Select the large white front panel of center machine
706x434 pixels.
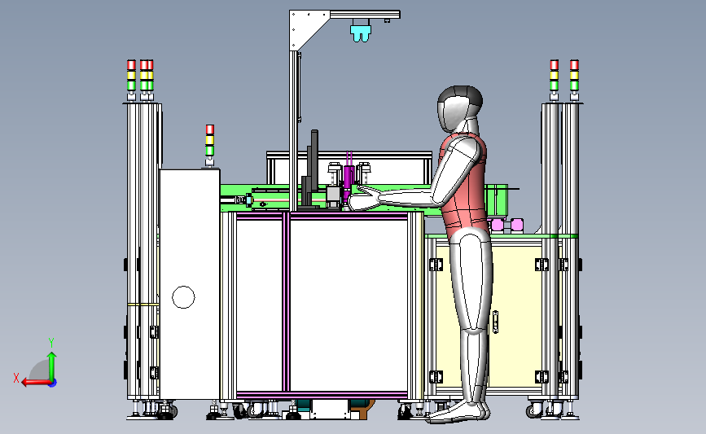click(x=349, y=305)
